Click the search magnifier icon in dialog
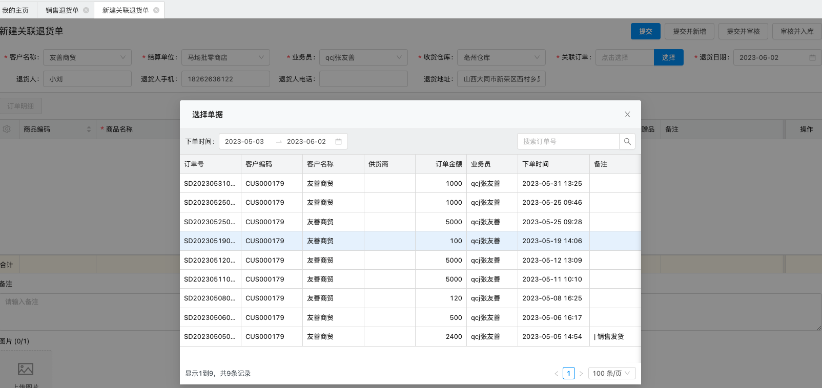Image resolution: width=822 pixels, height=388 pixels. [627, 141]
